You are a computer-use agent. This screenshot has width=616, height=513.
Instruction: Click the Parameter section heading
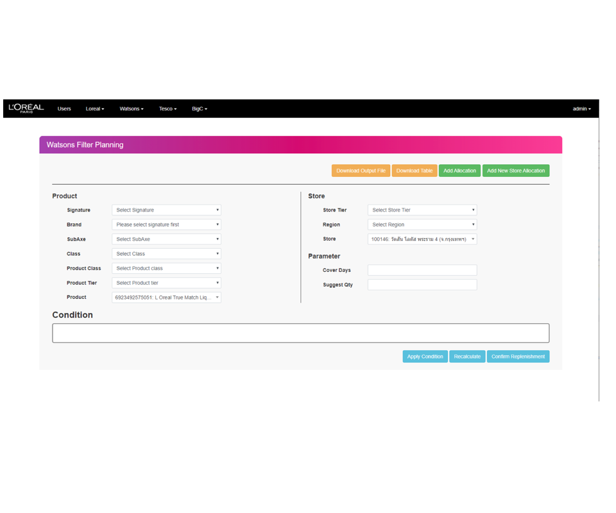coord(324,256)
